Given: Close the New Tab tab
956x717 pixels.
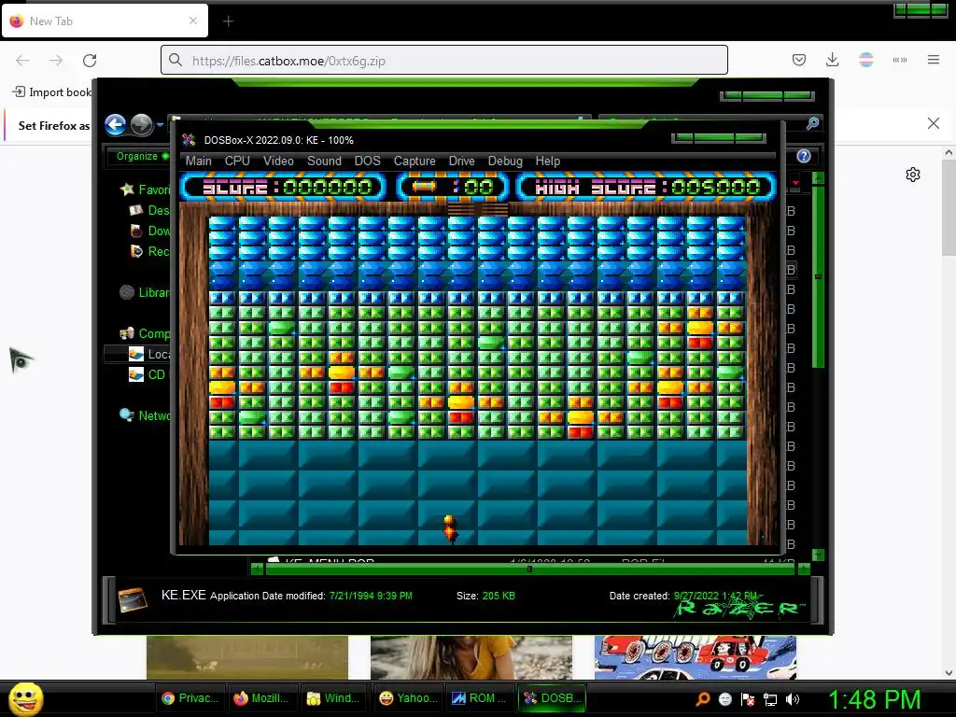Looking at the screenshot, I should [x=192, y=21].
